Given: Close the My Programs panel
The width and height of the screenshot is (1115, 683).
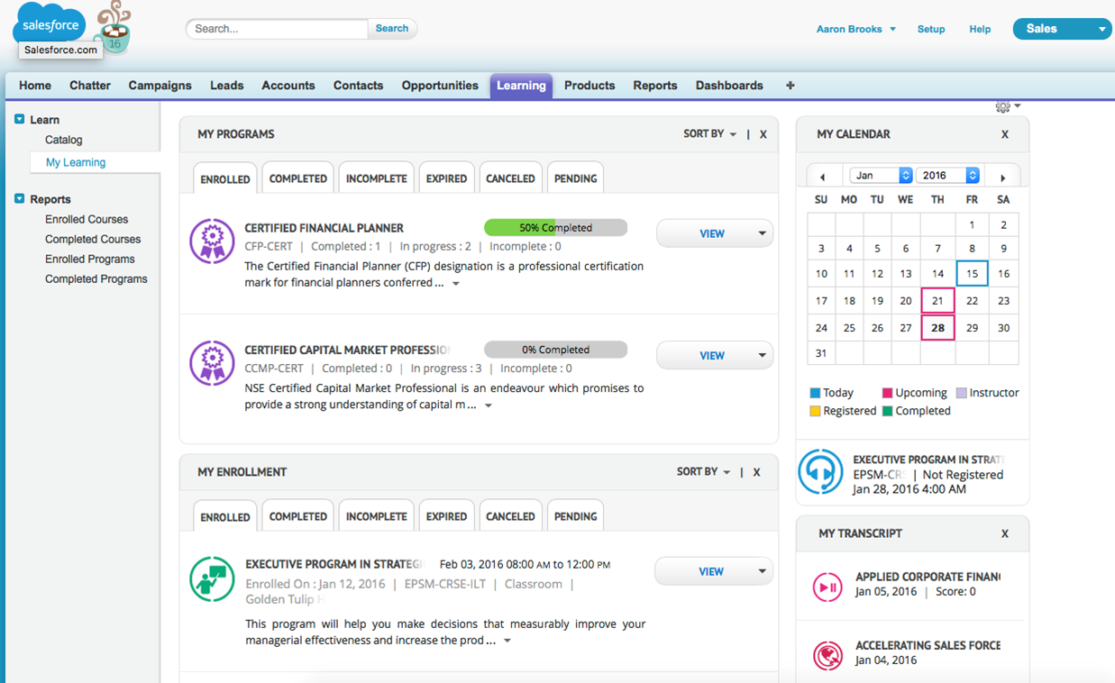Looking at the screenshot, I should [763, 134].
